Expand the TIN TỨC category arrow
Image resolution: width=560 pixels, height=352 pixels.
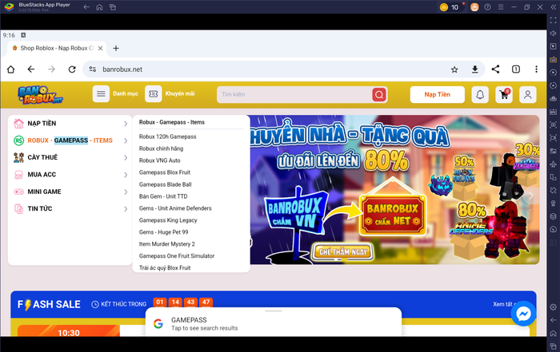click(x=126, y=209)
